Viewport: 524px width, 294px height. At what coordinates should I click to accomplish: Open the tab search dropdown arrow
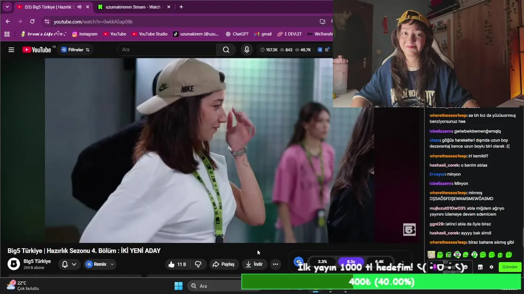[7, 7]
